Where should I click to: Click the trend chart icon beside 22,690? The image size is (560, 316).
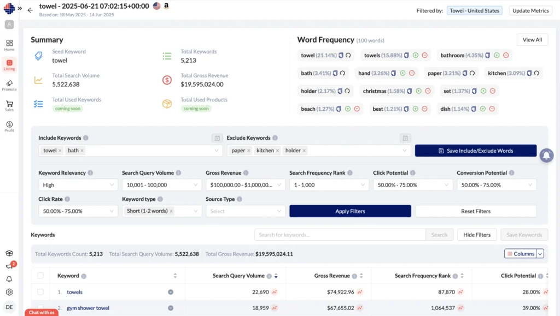[275, 292]
